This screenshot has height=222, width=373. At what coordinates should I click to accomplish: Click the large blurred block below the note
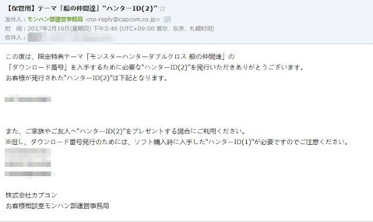click(28, 157)
